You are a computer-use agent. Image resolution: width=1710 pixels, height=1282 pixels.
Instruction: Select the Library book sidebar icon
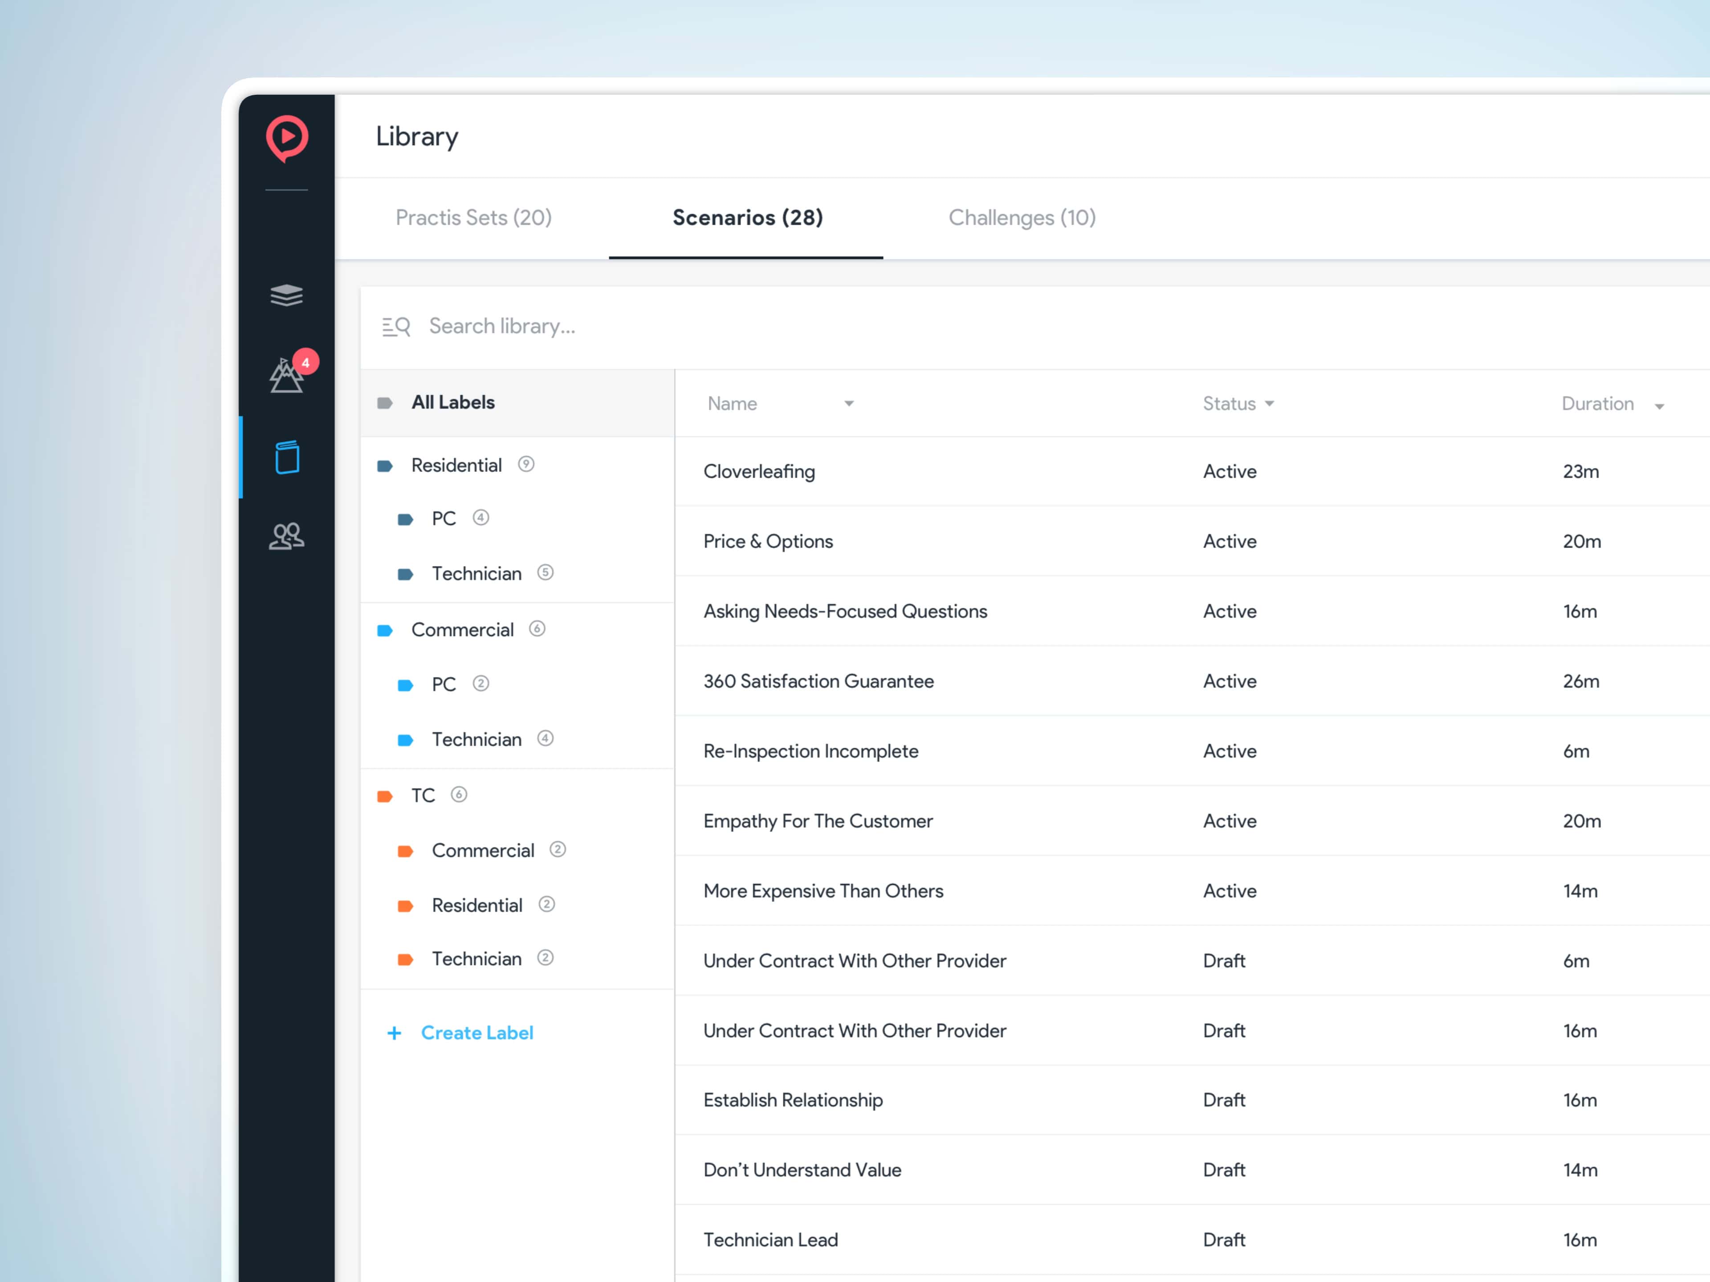287,458
